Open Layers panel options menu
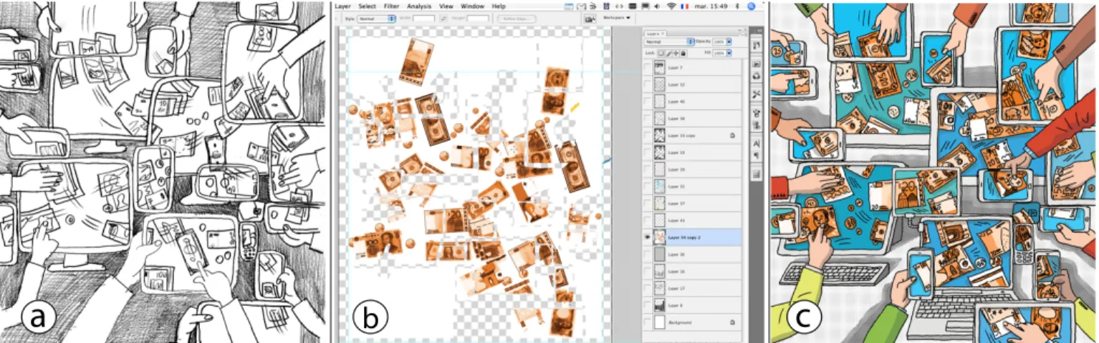1099x343 pixels. [742, 34]
